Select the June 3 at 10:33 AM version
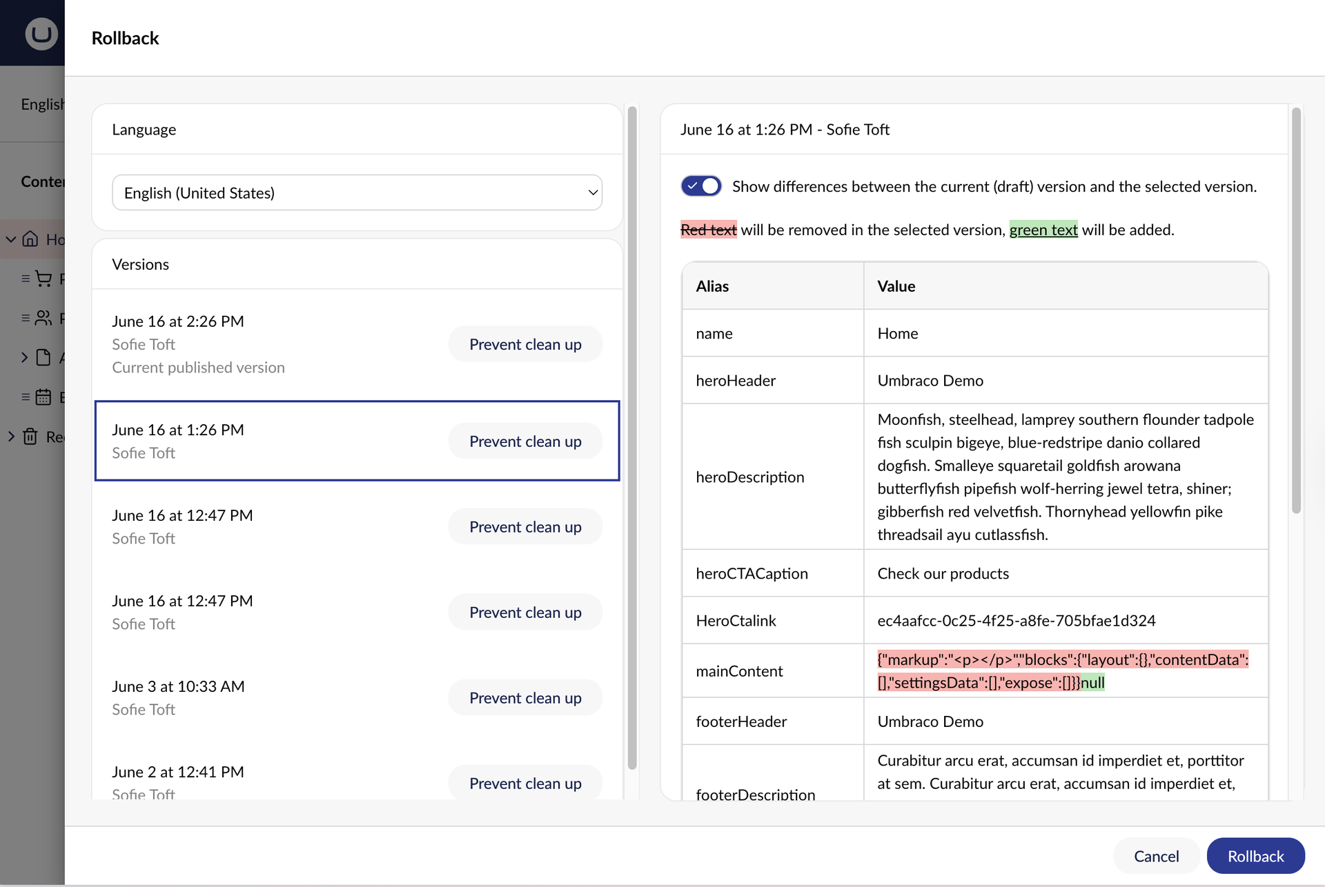The width and height of the screenshot is (1325, 887). point(357,697)
